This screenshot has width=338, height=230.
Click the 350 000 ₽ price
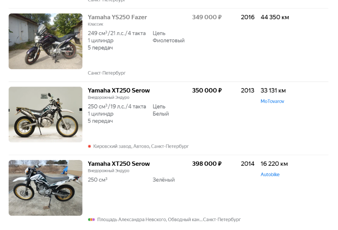[207, 90]
